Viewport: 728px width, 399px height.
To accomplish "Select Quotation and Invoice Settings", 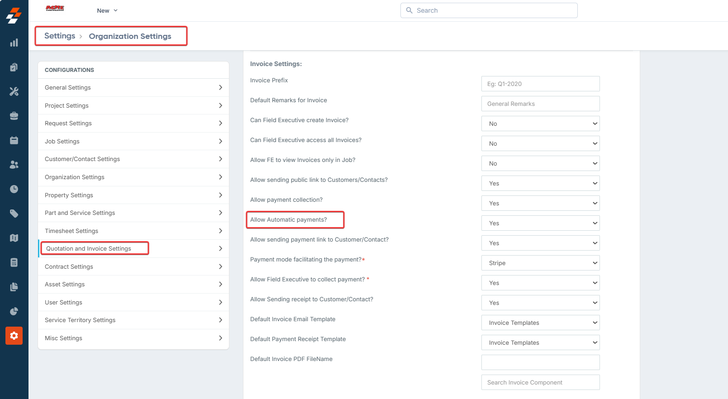I will click(133, 248).
